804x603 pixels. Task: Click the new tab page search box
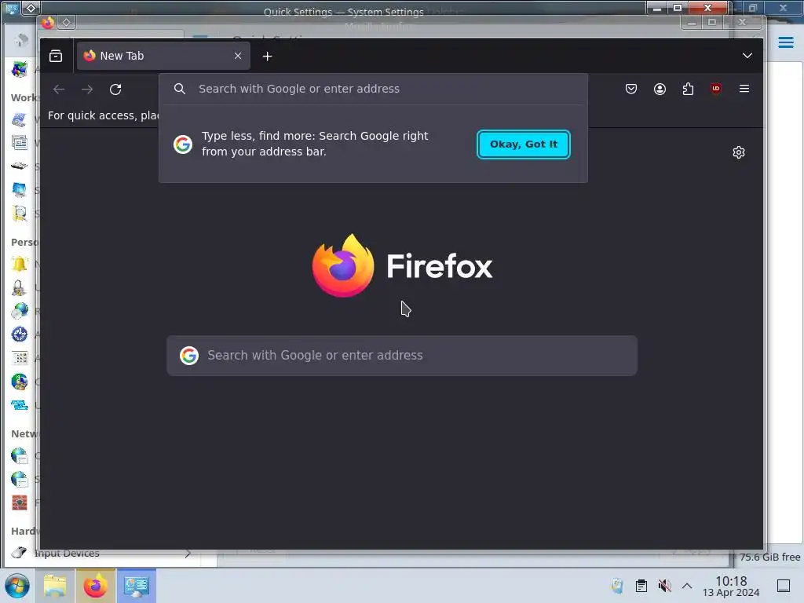pos(402,356)
